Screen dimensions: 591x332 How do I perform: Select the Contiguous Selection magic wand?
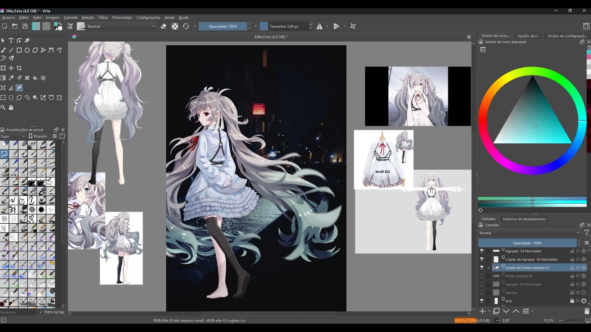click(x=35, y=97)
